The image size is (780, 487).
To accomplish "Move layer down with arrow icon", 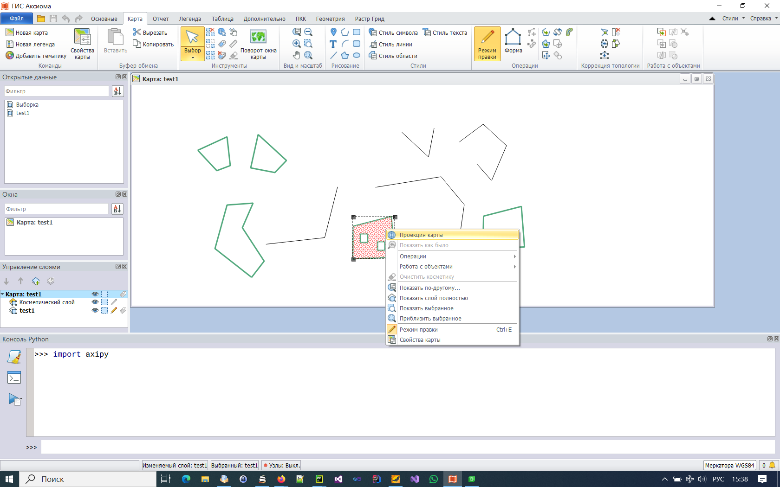I will [x=6, y=281].
